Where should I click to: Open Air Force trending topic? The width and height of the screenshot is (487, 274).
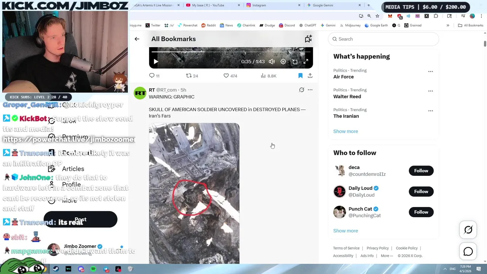[344, 77]
